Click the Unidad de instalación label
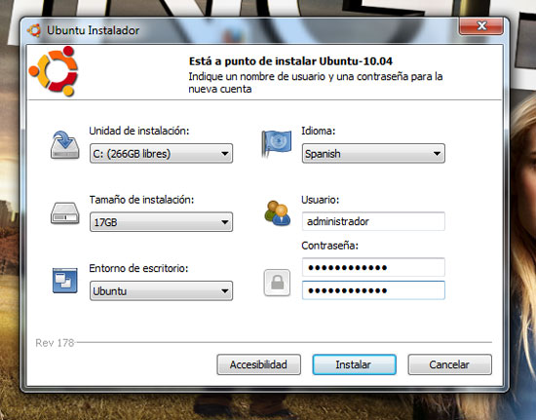This screenshot has width=536, height=420. [x=139, y=131]
